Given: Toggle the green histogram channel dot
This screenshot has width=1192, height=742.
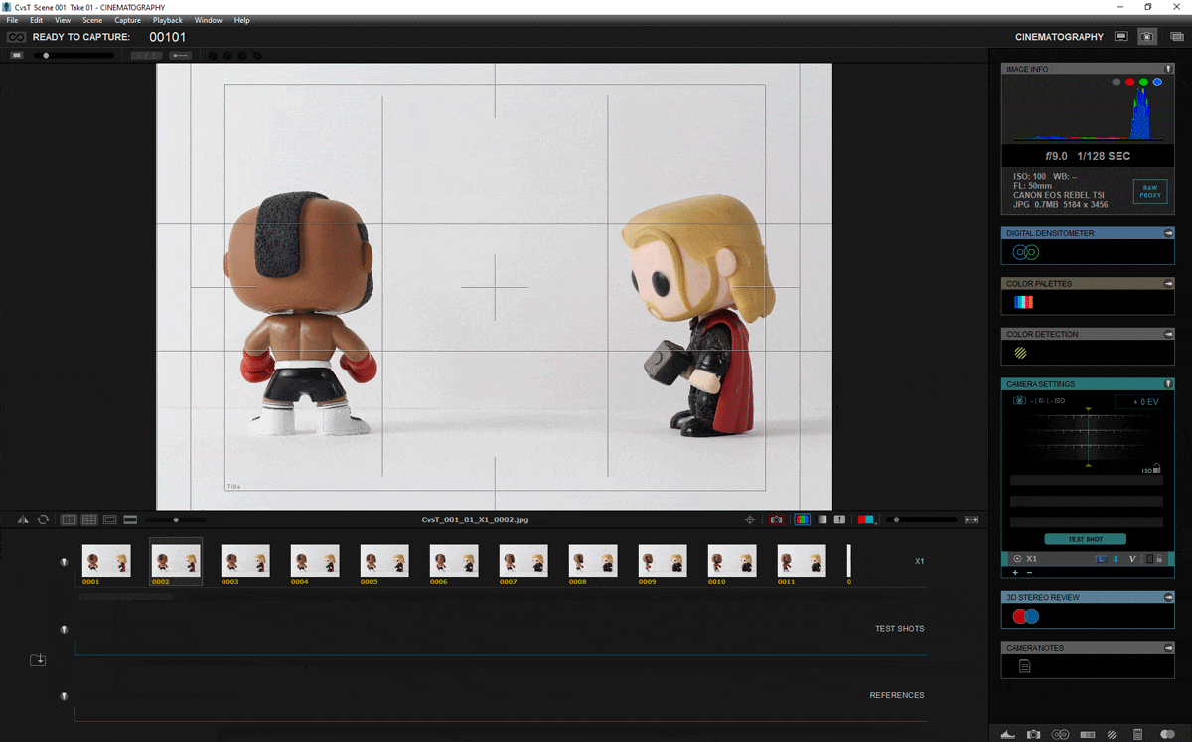Looking at the screenshot, I should click(x=1143, y=82).
